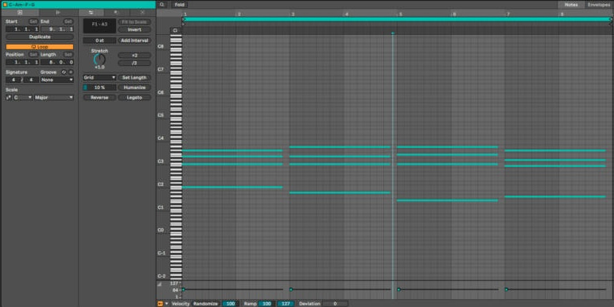Click the Legato button
Screen dimensions: 614x307
coord(134,98)
